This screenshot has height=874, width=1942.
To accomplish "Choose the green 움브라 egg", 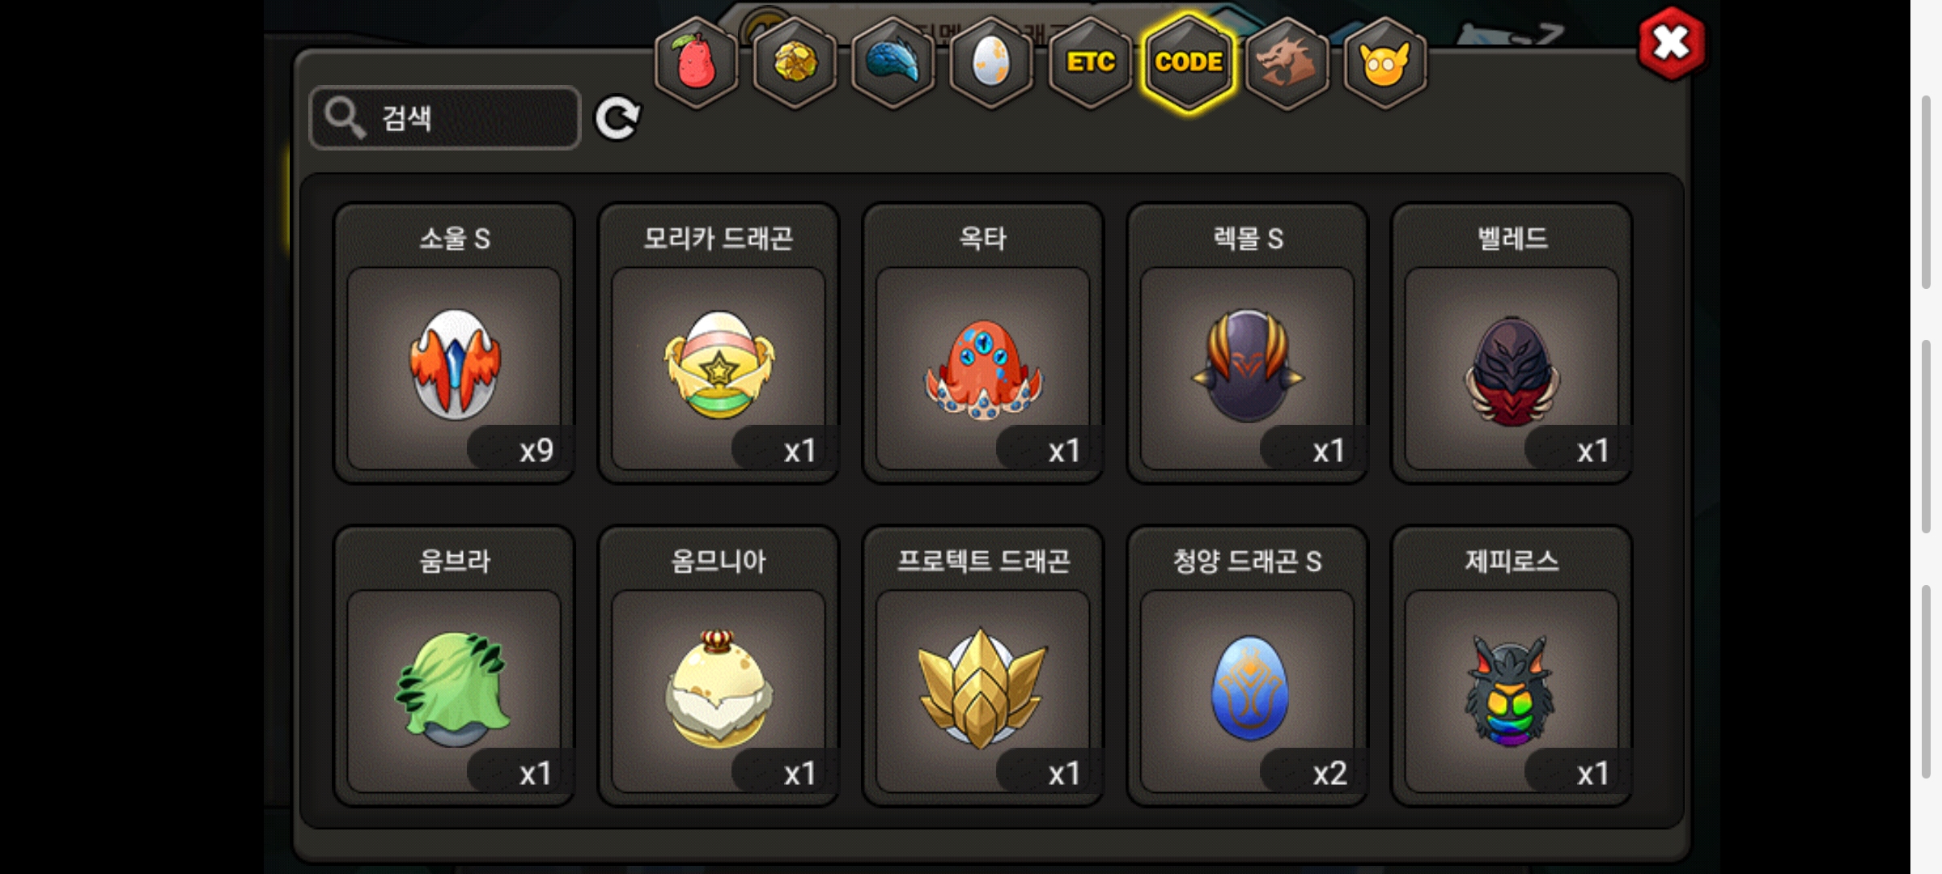I will tap(455, 666).
